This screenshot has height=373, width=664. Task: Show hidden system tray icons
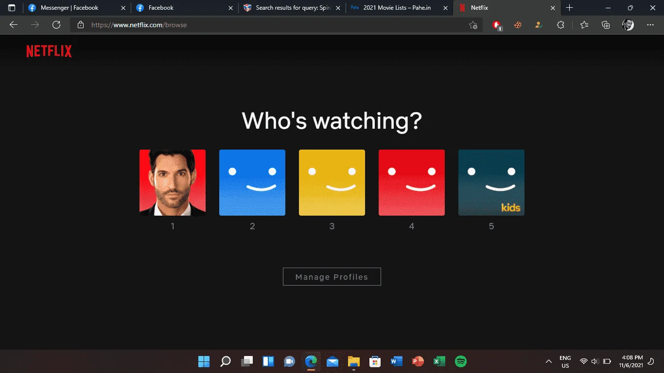tap(549, 361)
